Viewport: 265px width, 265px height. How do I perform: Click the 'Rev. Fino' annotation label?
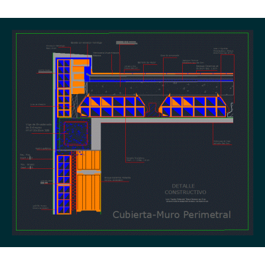(x=26, y=156)
